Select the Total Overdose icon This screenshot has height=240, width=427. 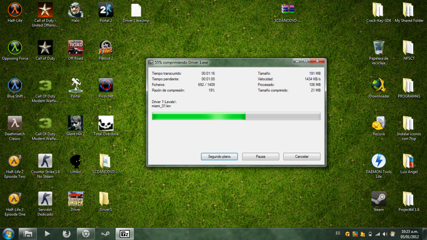(x=106, y=126)
